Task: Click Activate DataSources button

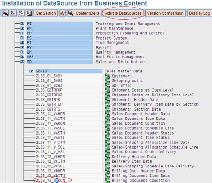Action: coord(123,13)
